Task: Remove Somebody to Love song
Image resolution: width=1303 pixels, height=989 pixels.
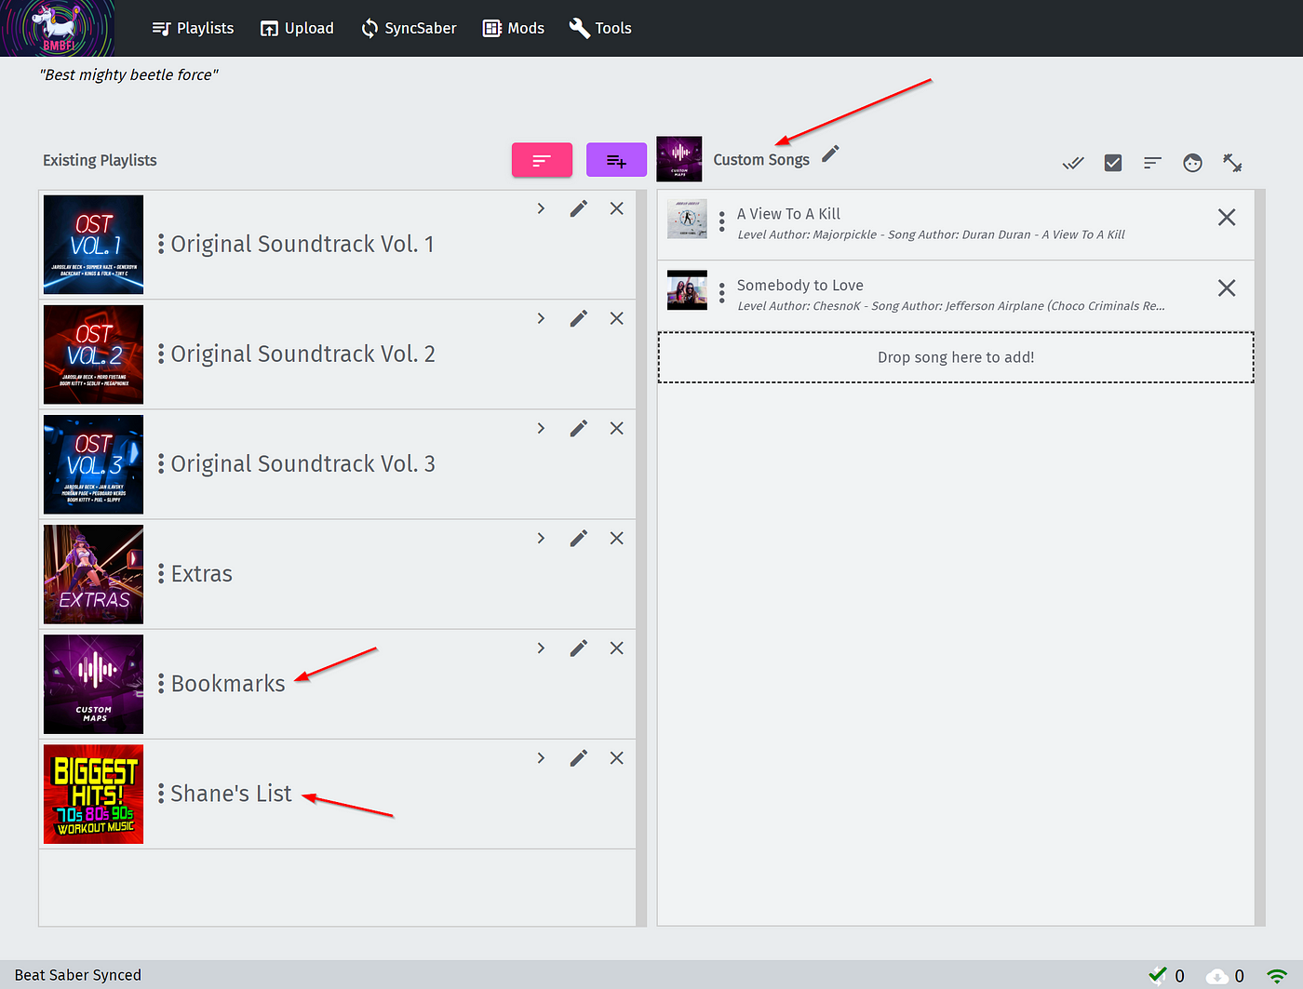Action: [1227, 288]
